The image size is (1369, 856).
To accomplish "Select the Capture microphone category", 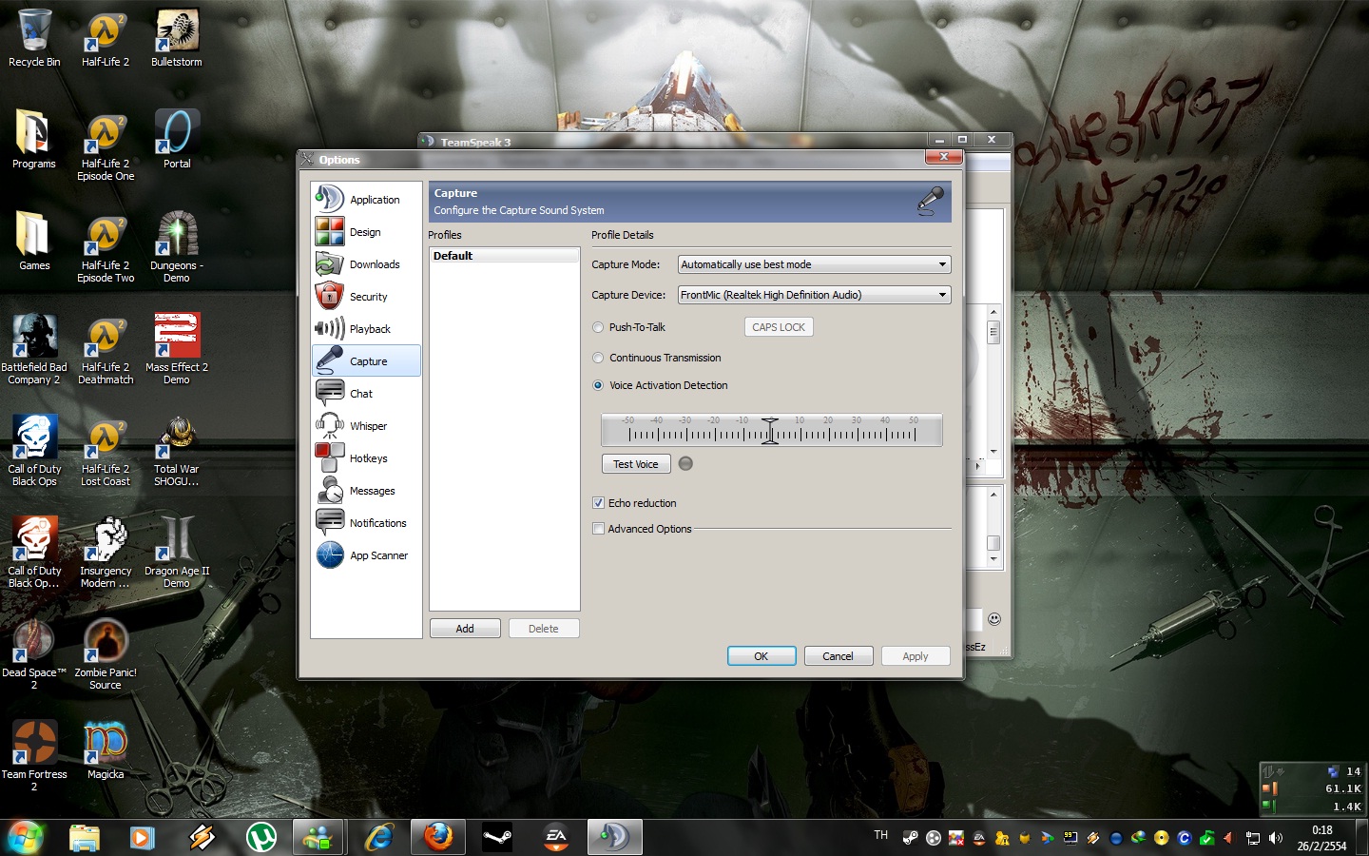I will click(366, 361).
